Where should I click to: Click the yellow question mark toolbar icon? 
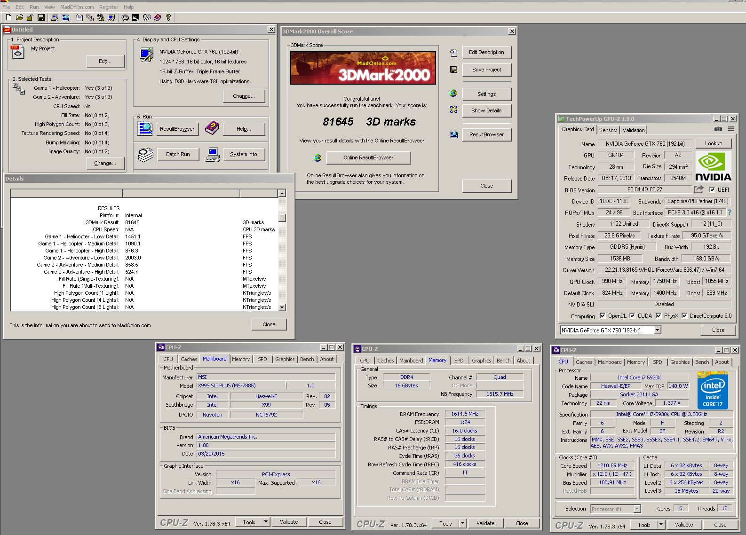[x=168, y=17]
